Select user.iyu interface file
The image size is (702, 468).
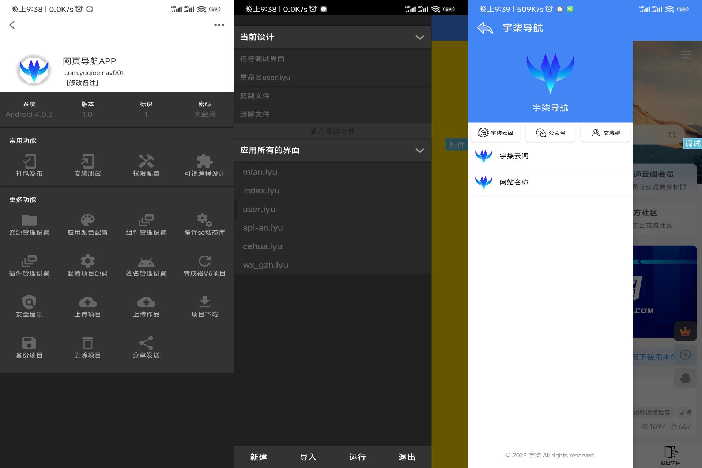259,209
